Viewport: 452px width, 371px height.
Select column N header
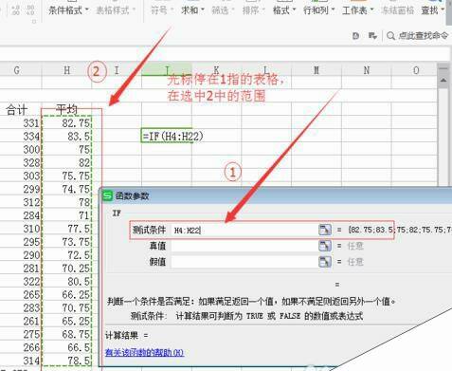367,70
